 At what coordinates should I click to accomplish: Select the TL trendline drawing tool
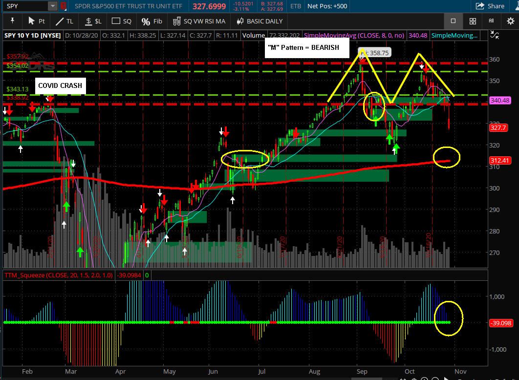coord(65,21)
